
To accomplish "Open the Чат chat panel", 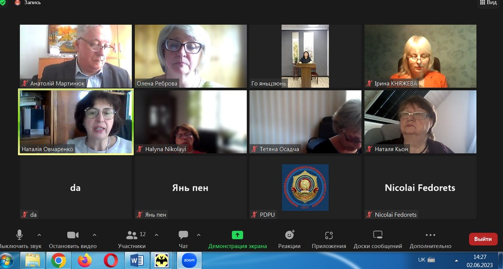I will point(184,239).
